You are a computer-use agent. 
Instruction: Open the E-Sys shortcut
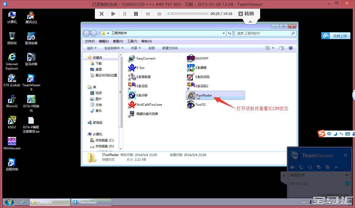coord(137,68)
